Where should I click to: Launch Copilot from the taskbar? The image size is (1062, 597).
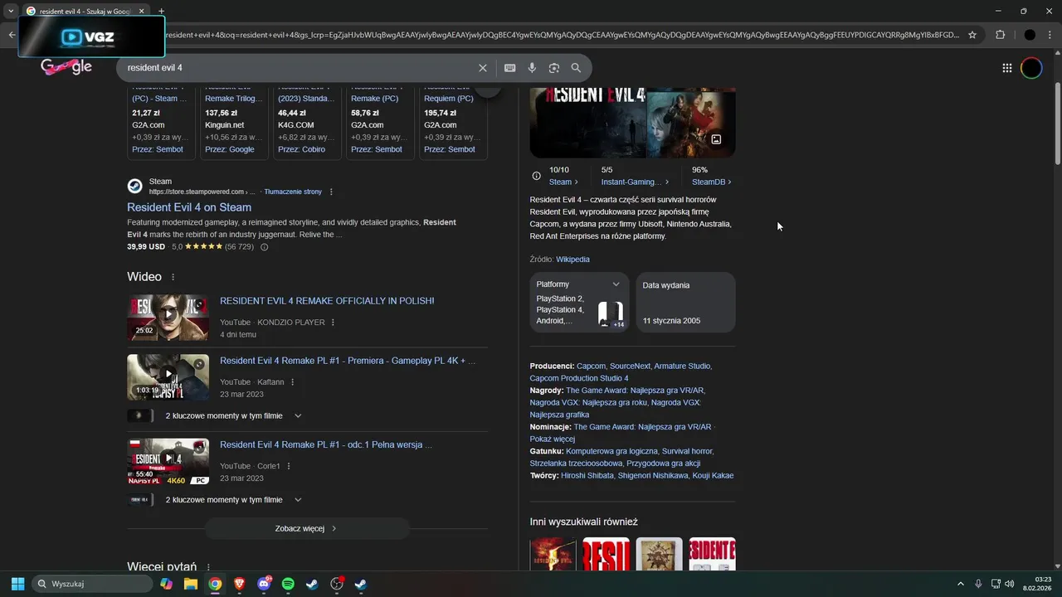pos(167,584)
